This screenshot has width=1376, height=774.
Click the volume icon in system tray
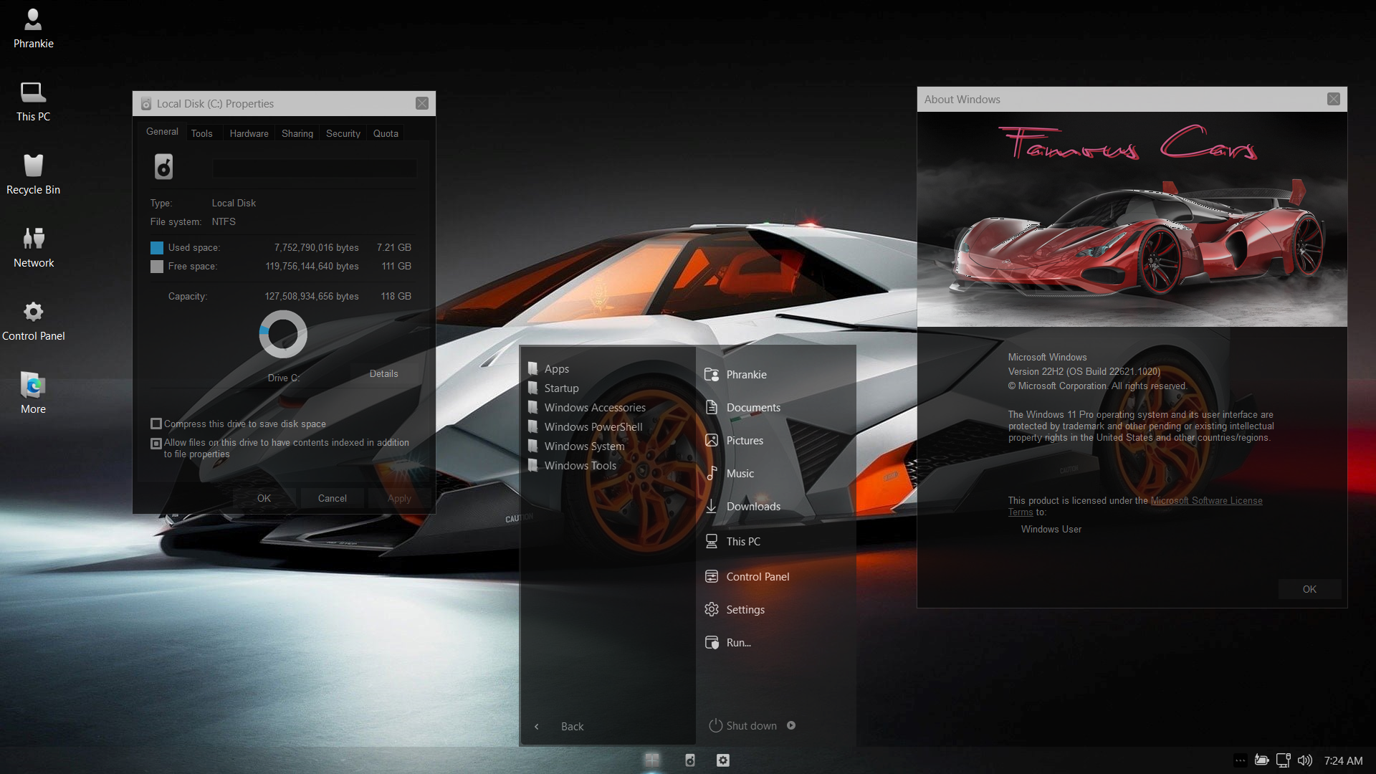[1305, 760]
